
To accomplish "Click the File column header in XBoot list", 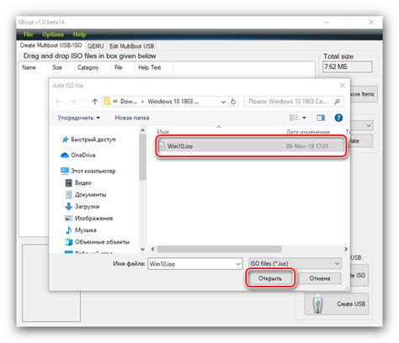I will [x=118, y=67].
